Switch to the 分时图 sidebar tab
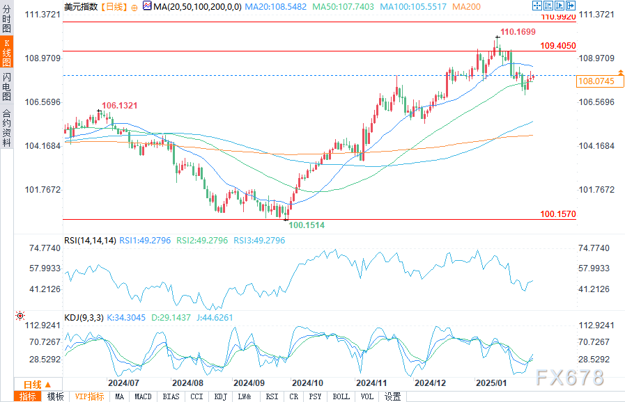625x402 pixels. tap(6, 18)
